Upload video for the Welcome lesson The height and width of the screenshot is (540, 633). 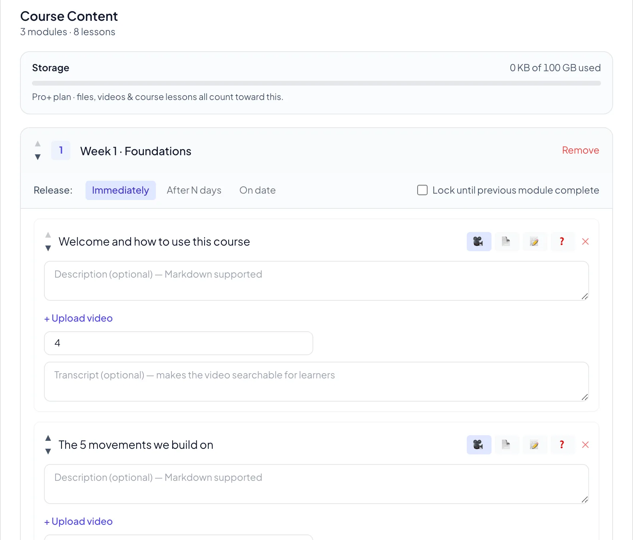click(x=78, y=318)
